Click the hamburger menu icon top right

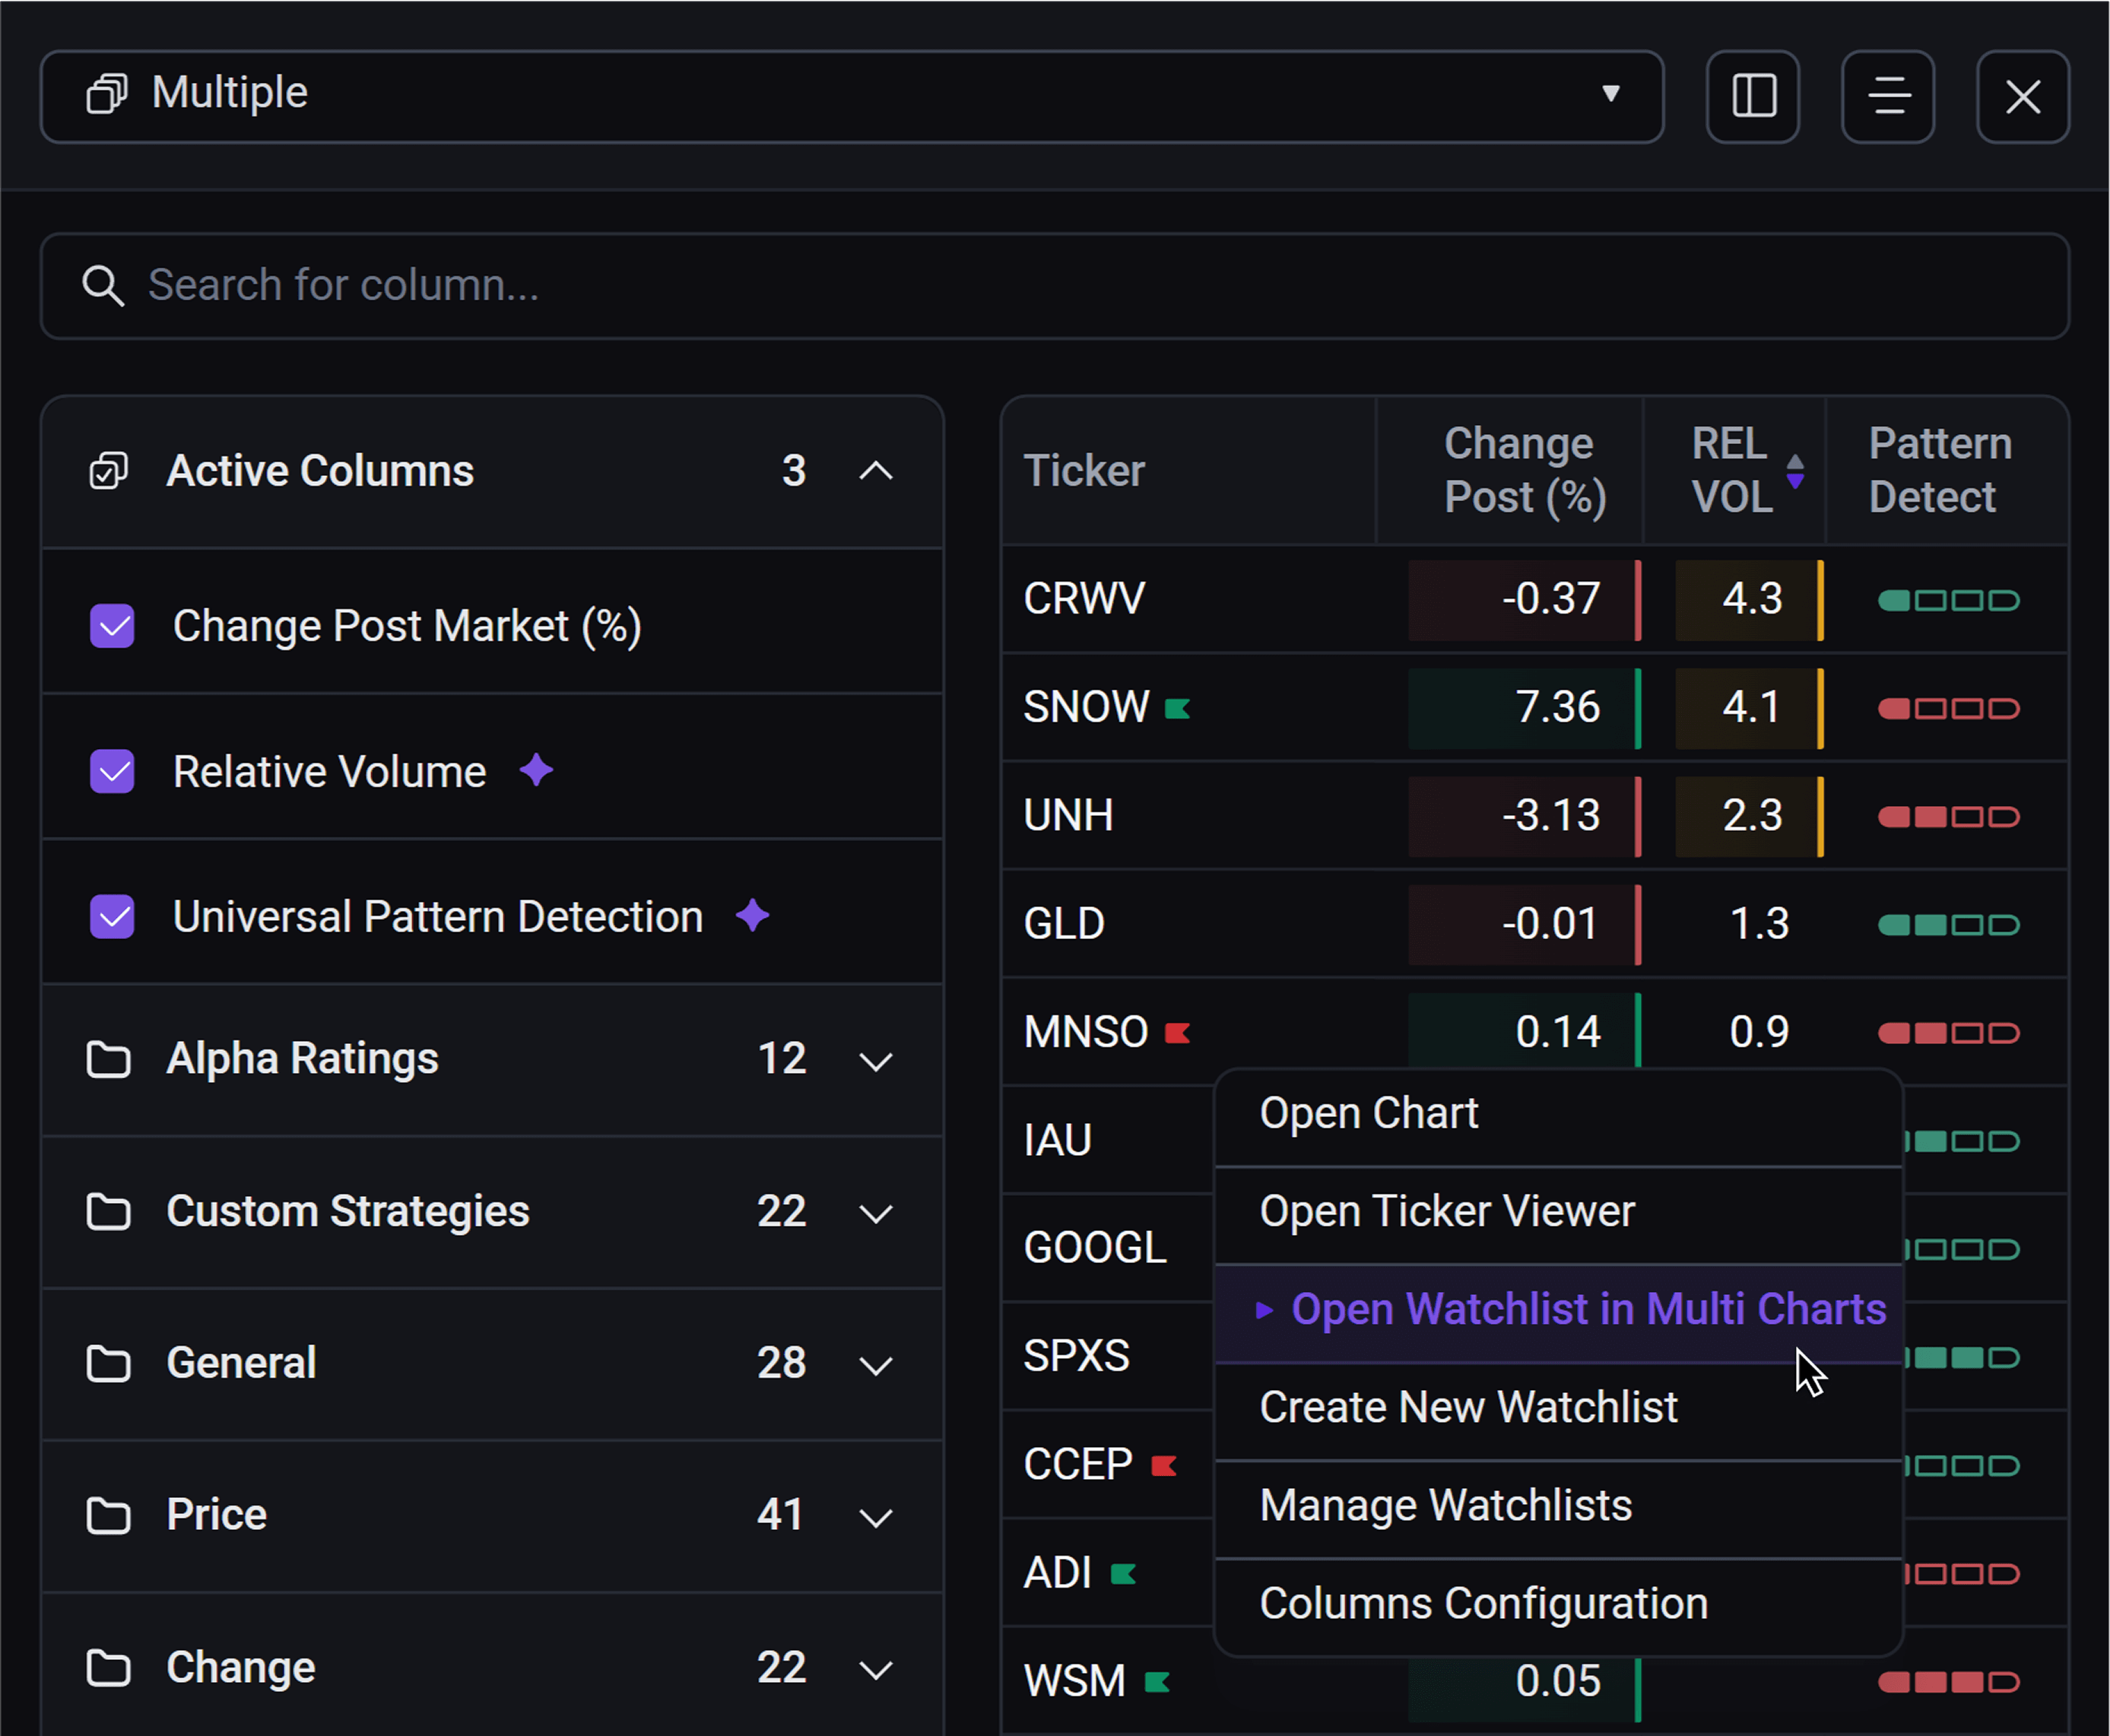point(1887,97)
